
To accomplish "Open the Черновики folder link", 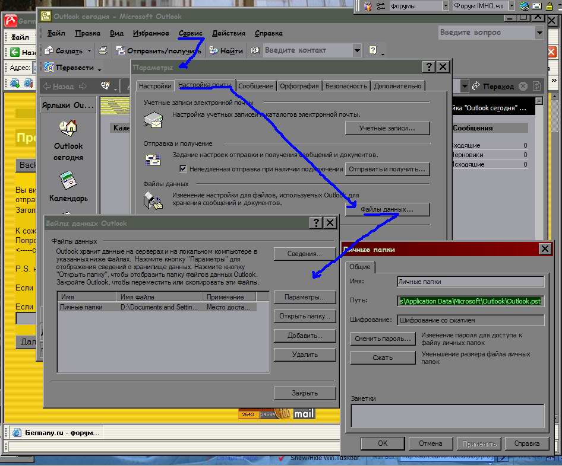I will [468, 155].
